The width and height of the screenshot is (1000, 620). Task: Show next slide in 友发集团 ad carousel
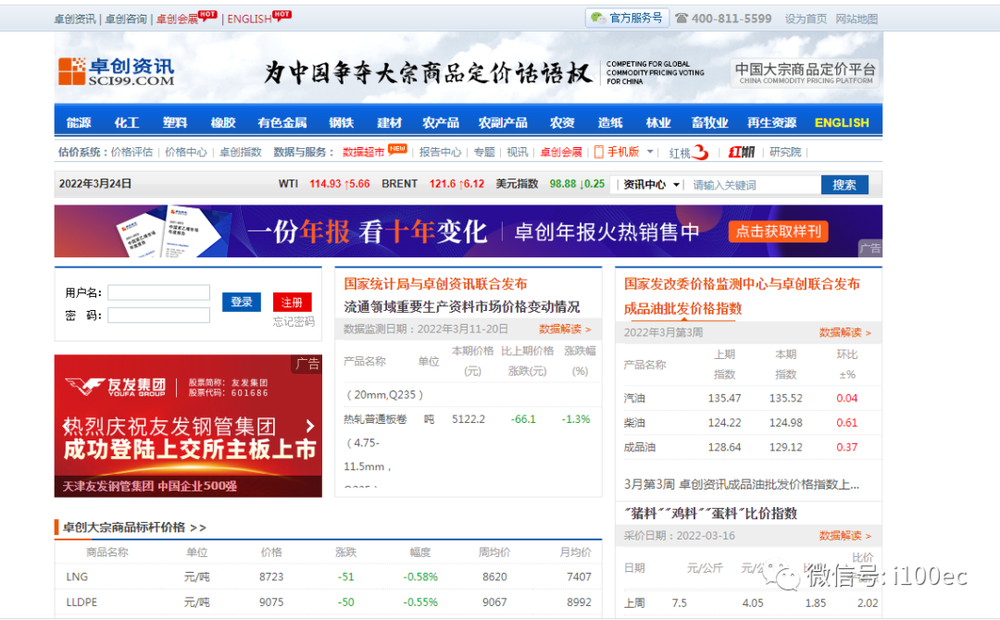point(310,426)
